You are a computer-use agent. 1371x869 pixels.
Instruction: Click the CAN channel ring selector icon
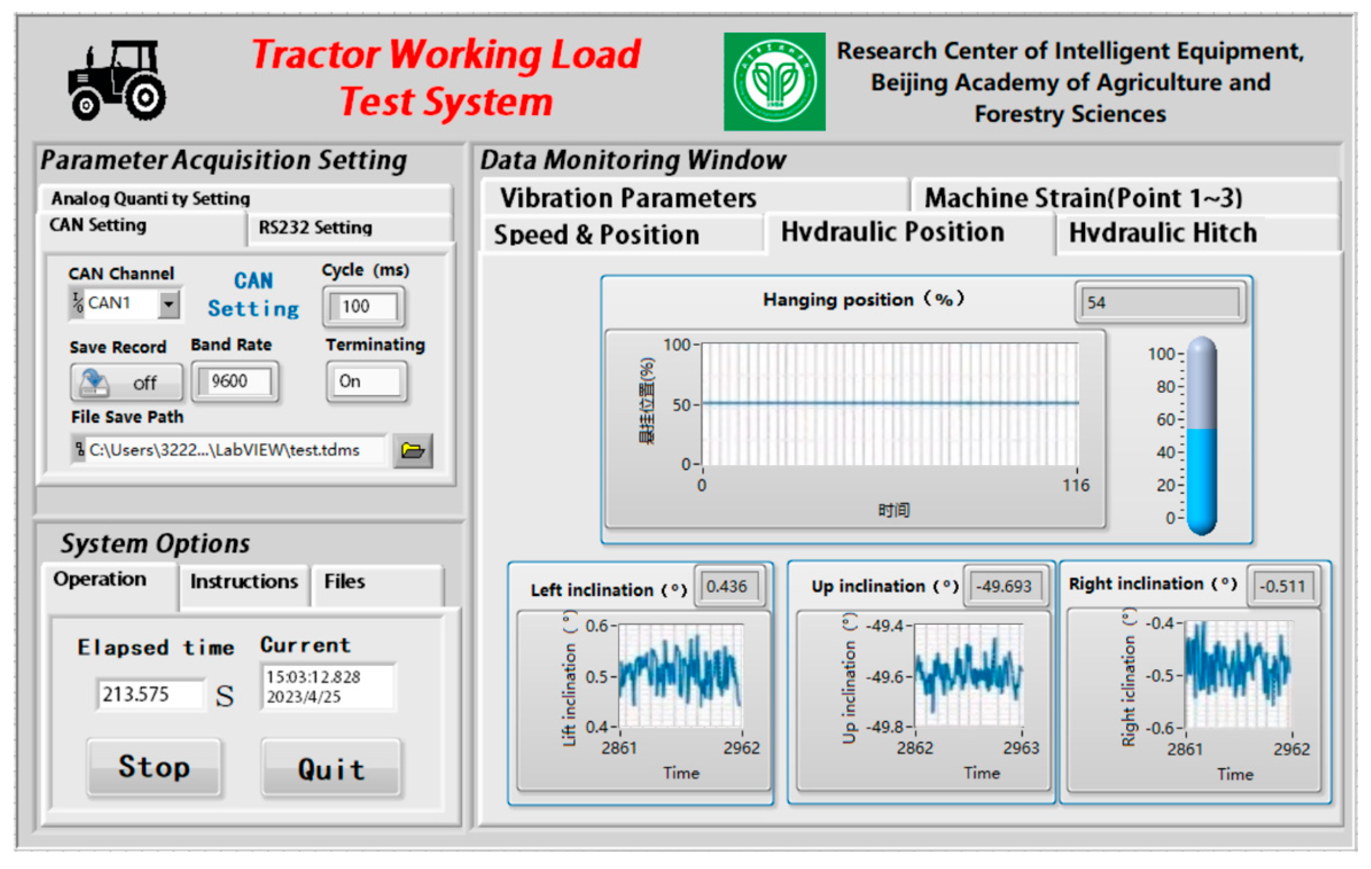[x=77, y=304]
